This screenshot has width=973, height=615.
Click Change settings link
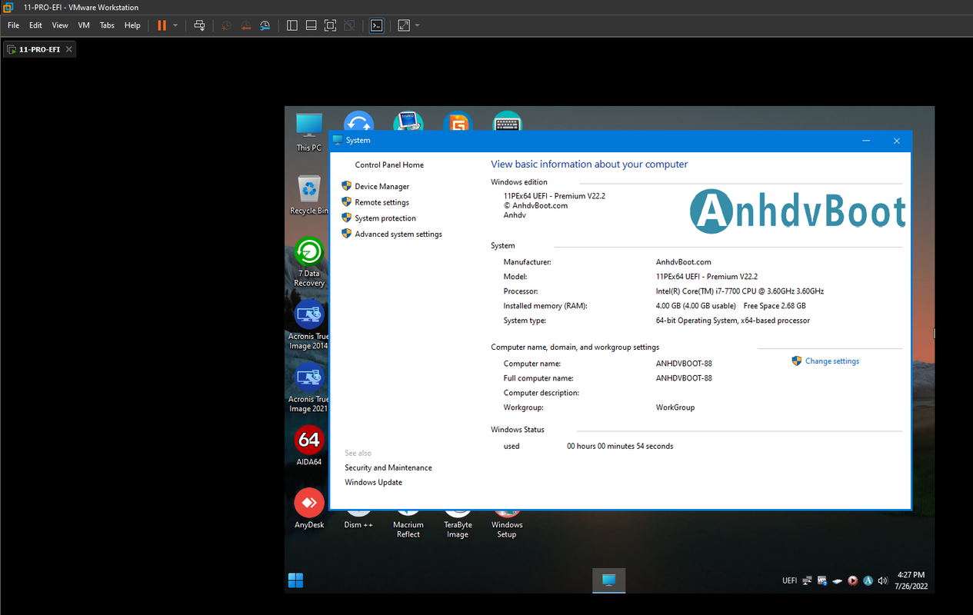(832, 361)
